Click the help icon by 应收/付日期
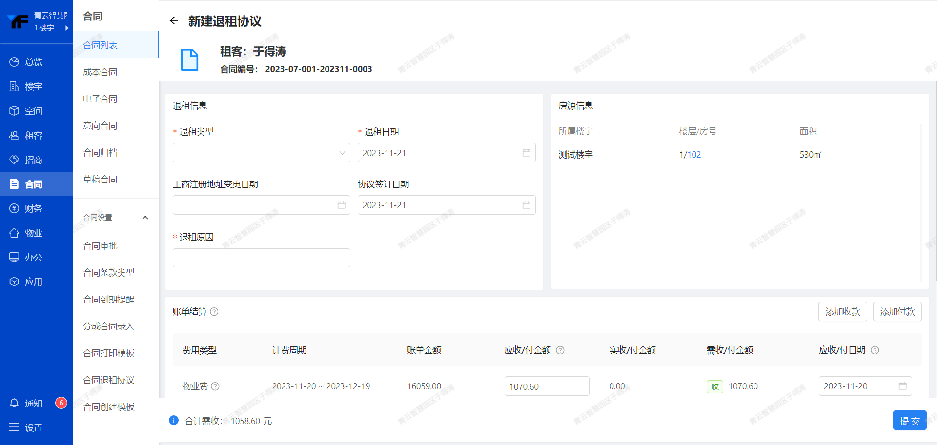The image size is (937, 445). point(875,350)
